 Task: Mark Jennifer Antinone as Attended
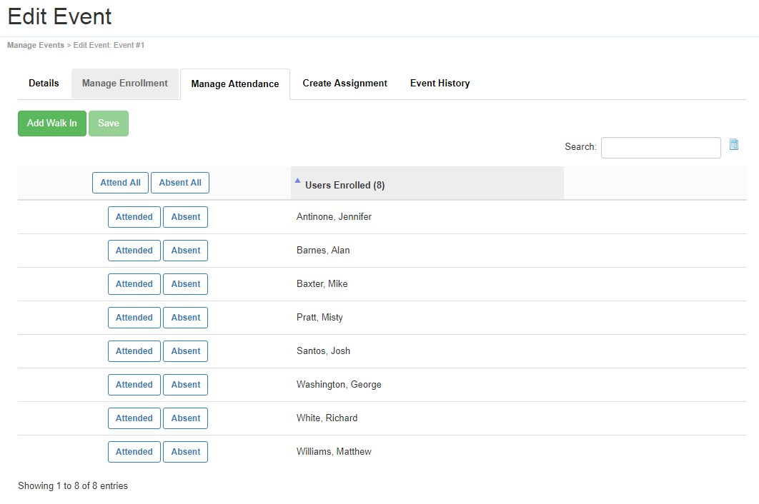[134, 217]
